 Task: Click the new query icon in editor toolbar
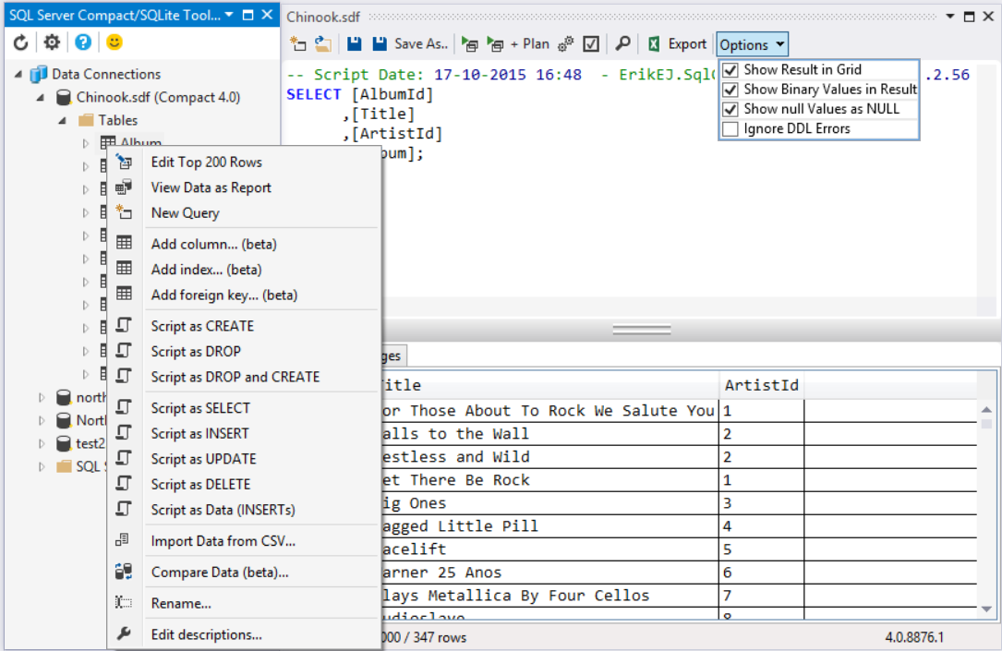296,44
